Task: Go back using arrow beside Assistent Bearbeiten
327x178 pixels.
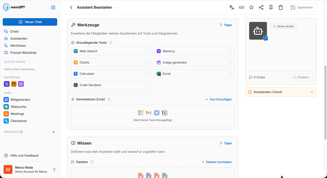Action: point(71,7)
